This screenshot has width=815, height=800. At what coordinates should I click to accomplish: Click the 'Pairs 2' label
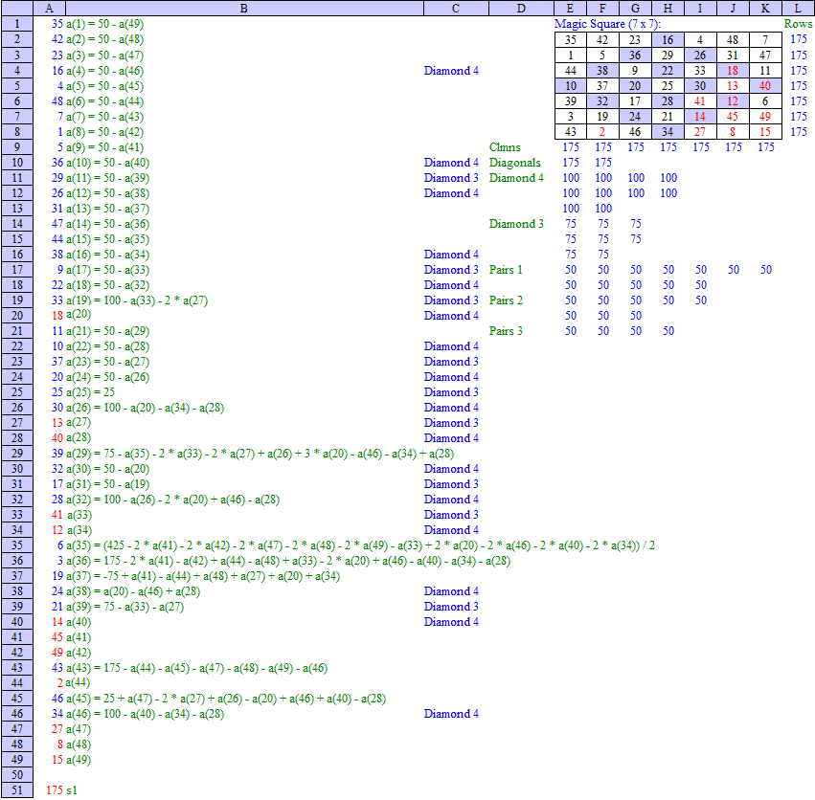506,300
